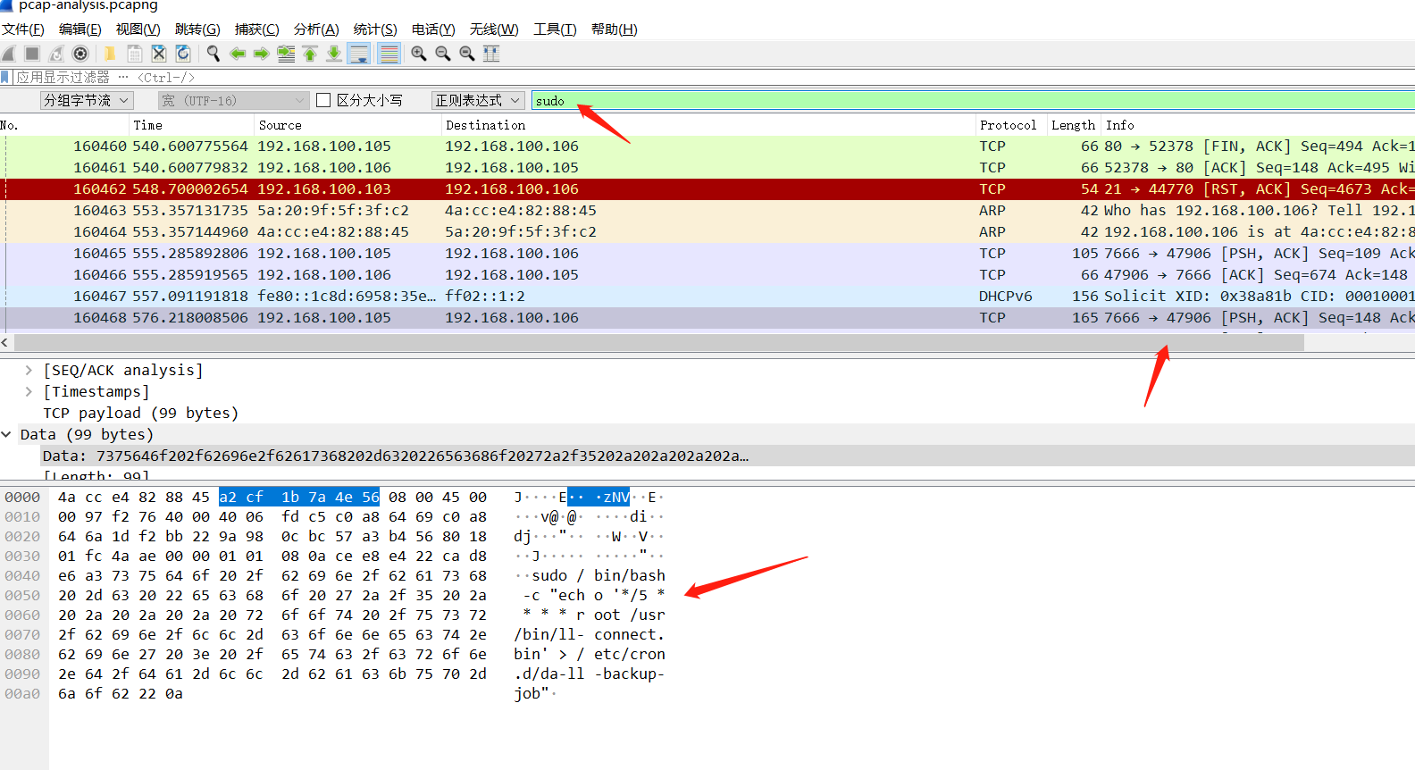The width and height of the screenshot is (1415, 770).
Task: Sort by the Protocol column header
Action: click(1010, 125)
